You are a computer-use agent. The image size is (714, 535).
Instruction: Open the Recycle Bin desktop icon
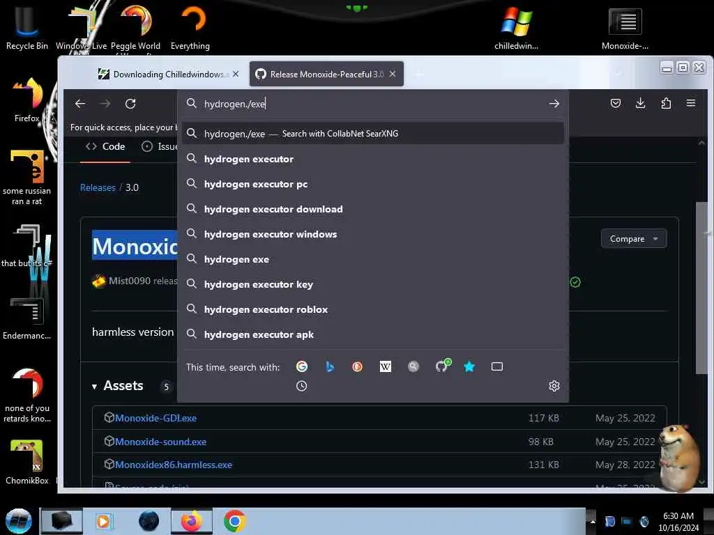coord(27,27)
